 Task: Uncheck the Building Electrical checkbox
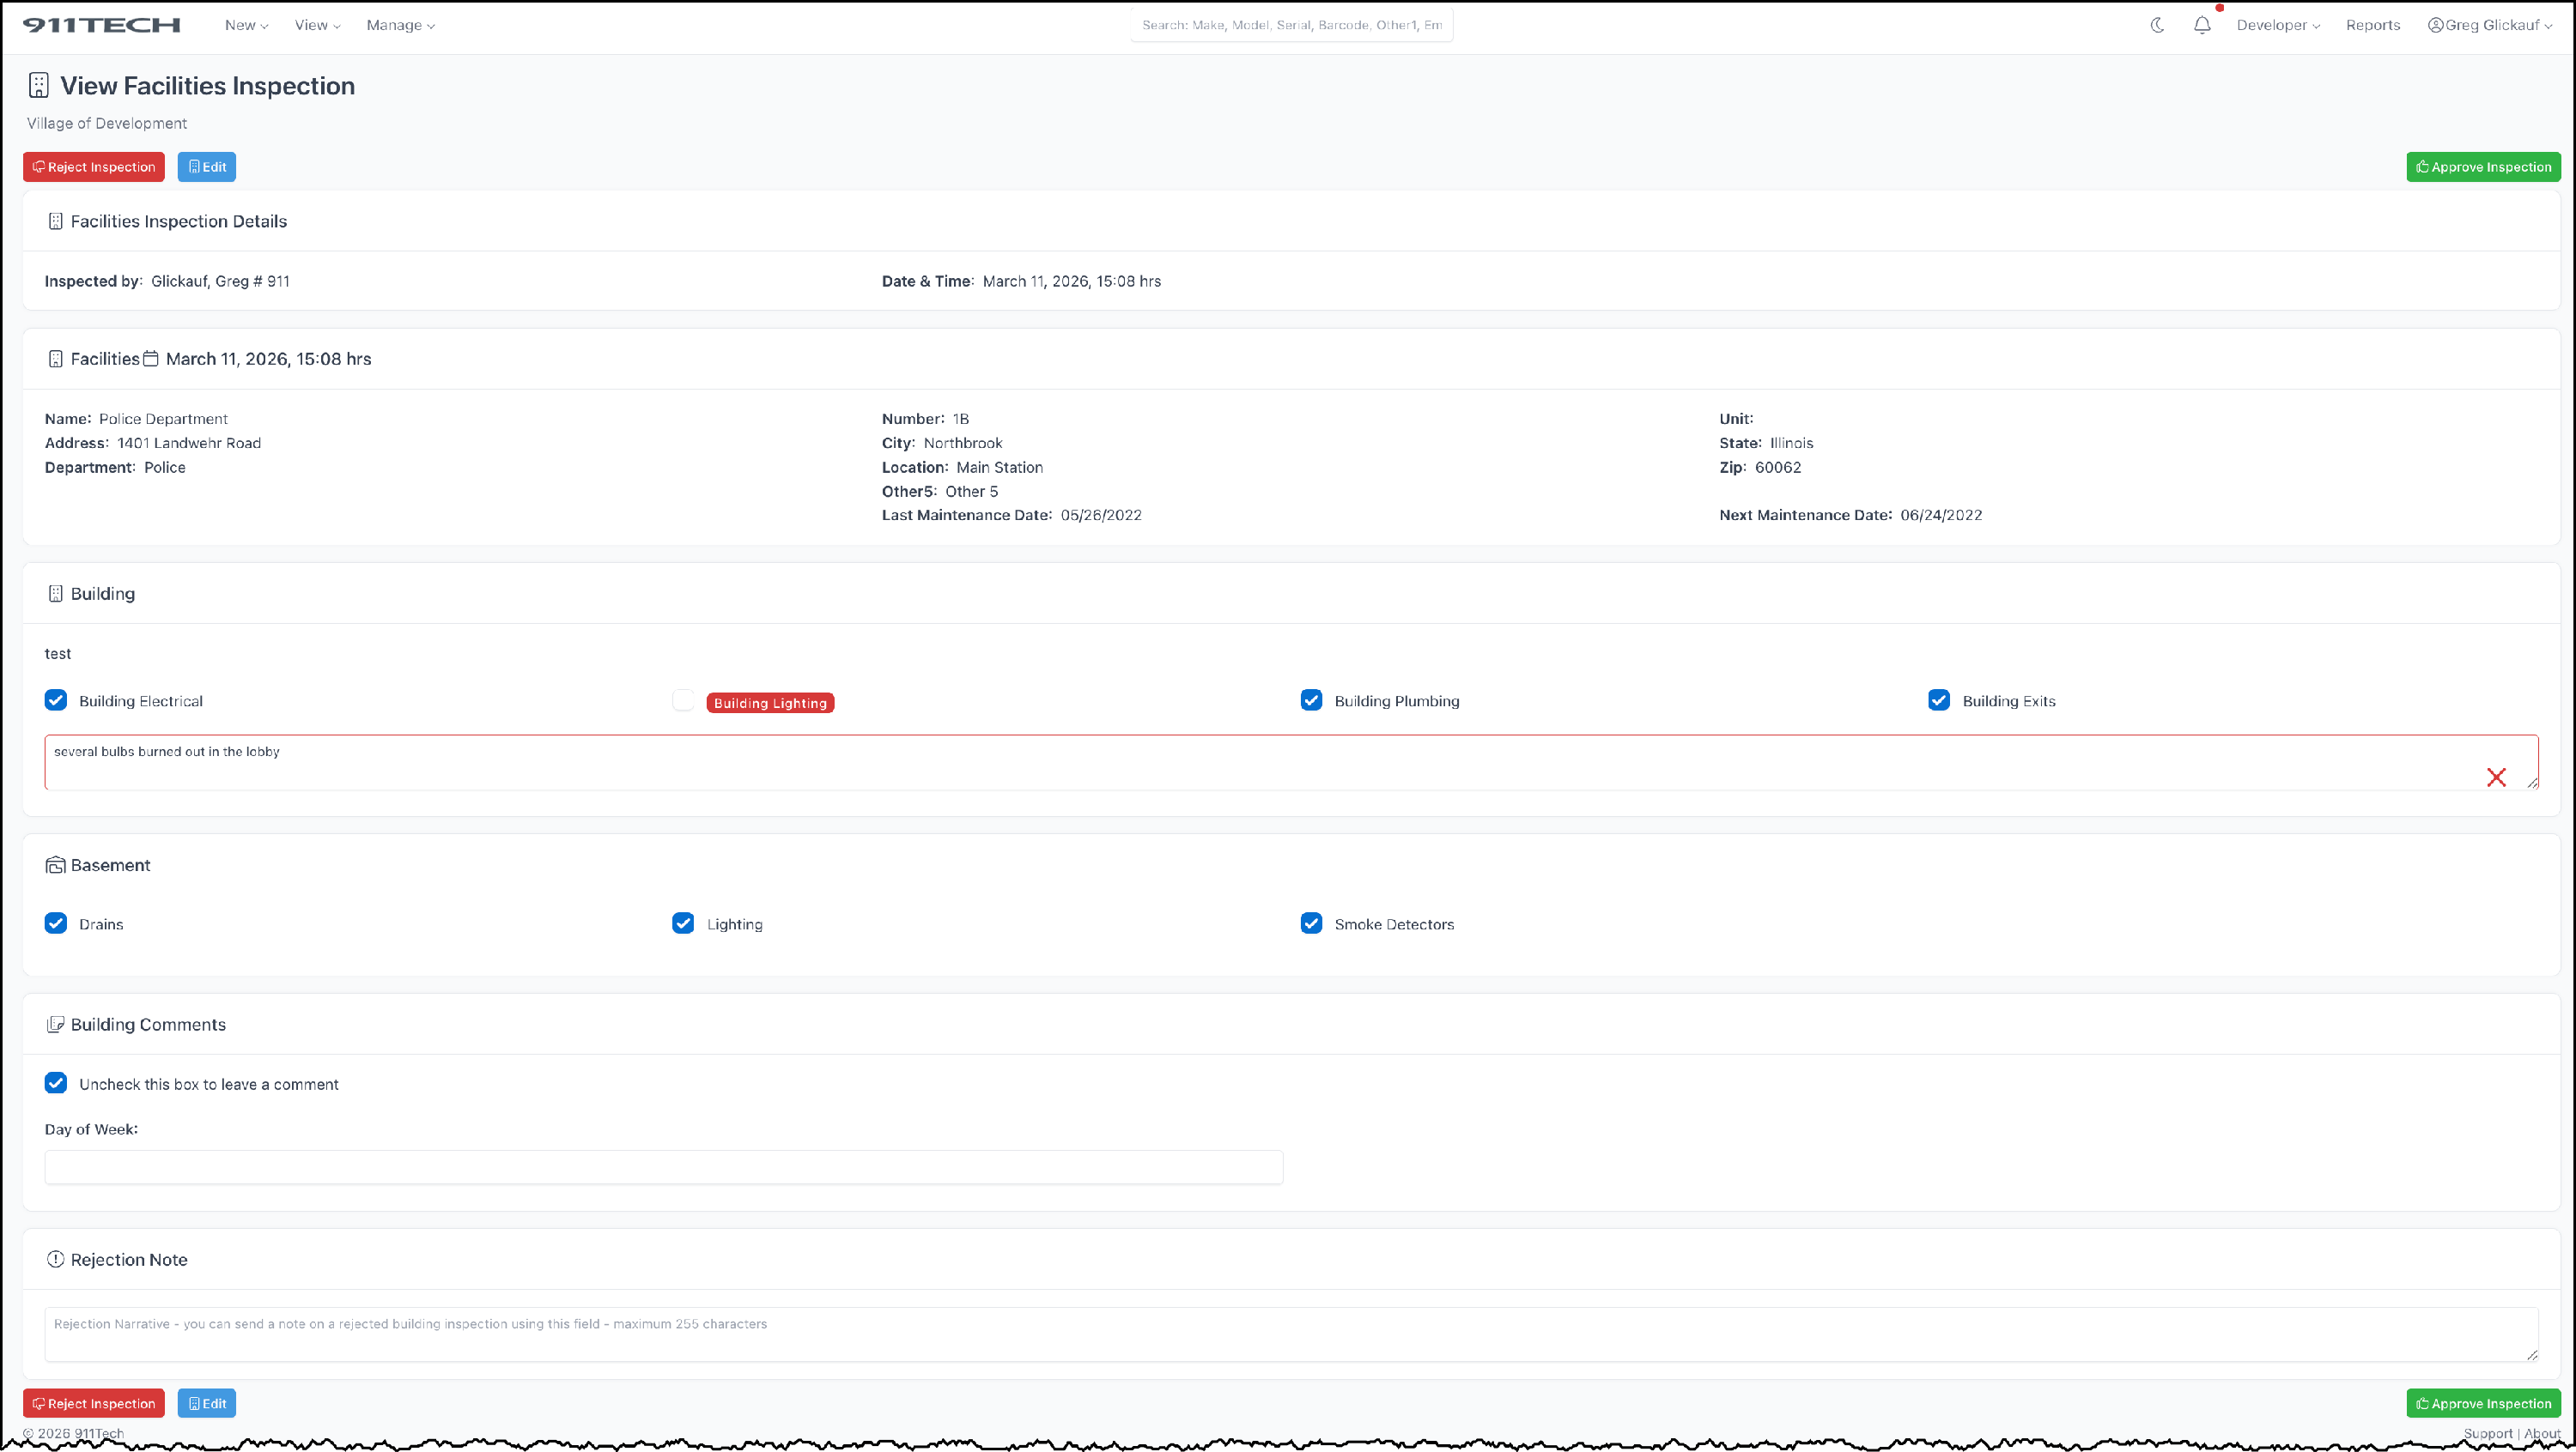pos(56,700)
